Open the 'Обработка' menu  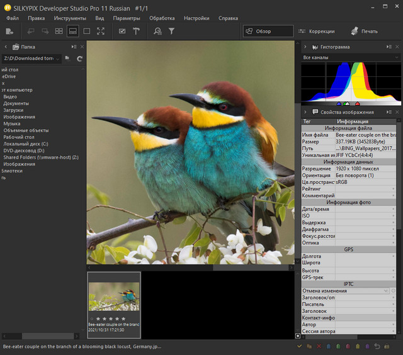(x=162, y=18)
